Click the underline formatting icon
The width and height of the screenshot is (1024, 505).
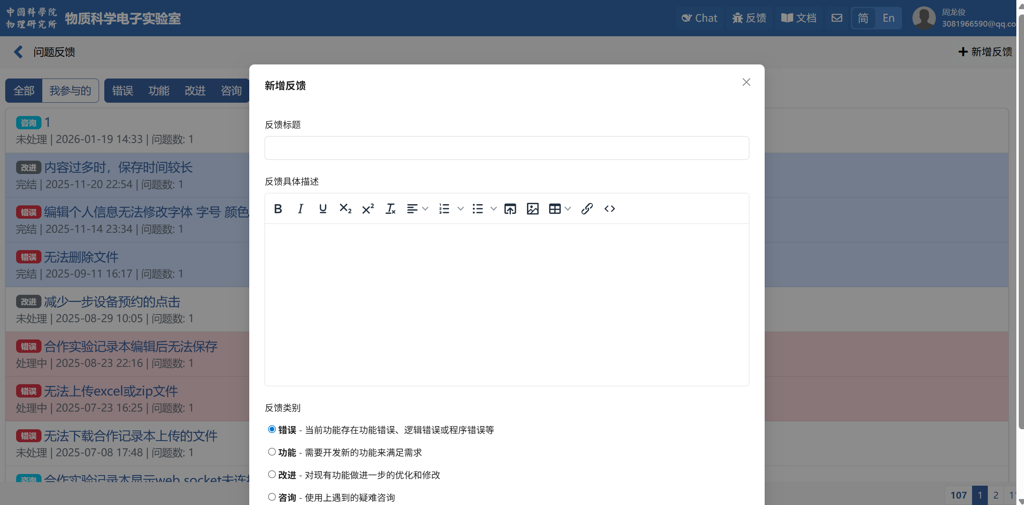tap(323, 209)
